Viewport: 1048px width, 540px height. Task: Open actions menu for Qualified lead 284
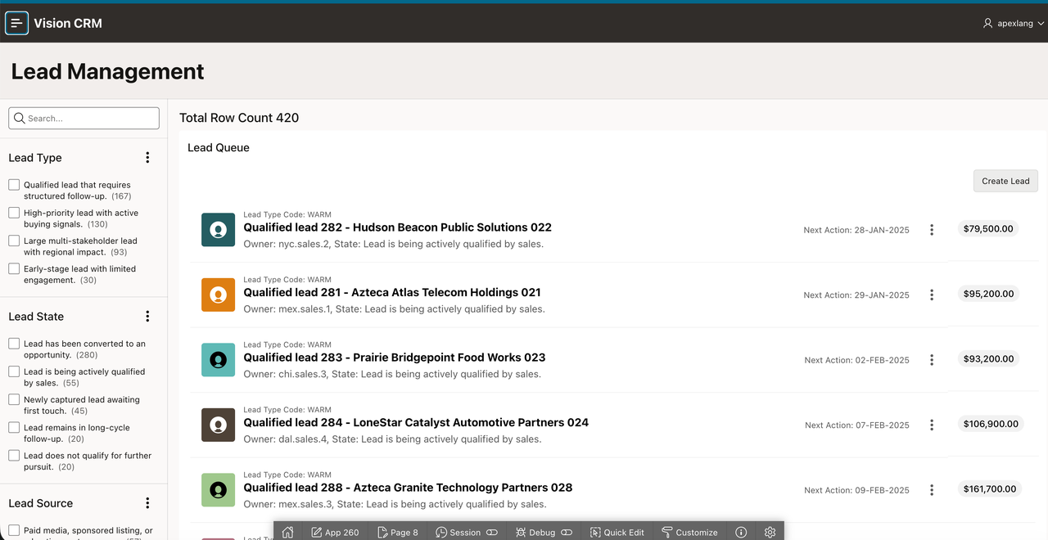point(932,425)
